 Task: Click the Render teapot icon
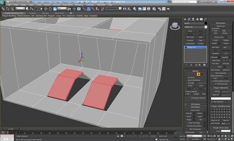click(169, 9)
